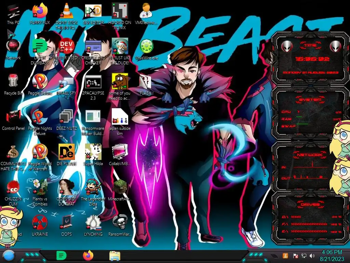Open Action Center flag tray icon
Image resolution: width=350 pixels, height=263 pixels.
(x=295, y=255)
